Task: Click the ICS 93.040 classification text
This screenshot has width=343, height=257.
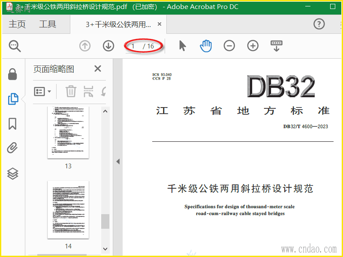Action: pyautogui.click(x=162, y=75)
